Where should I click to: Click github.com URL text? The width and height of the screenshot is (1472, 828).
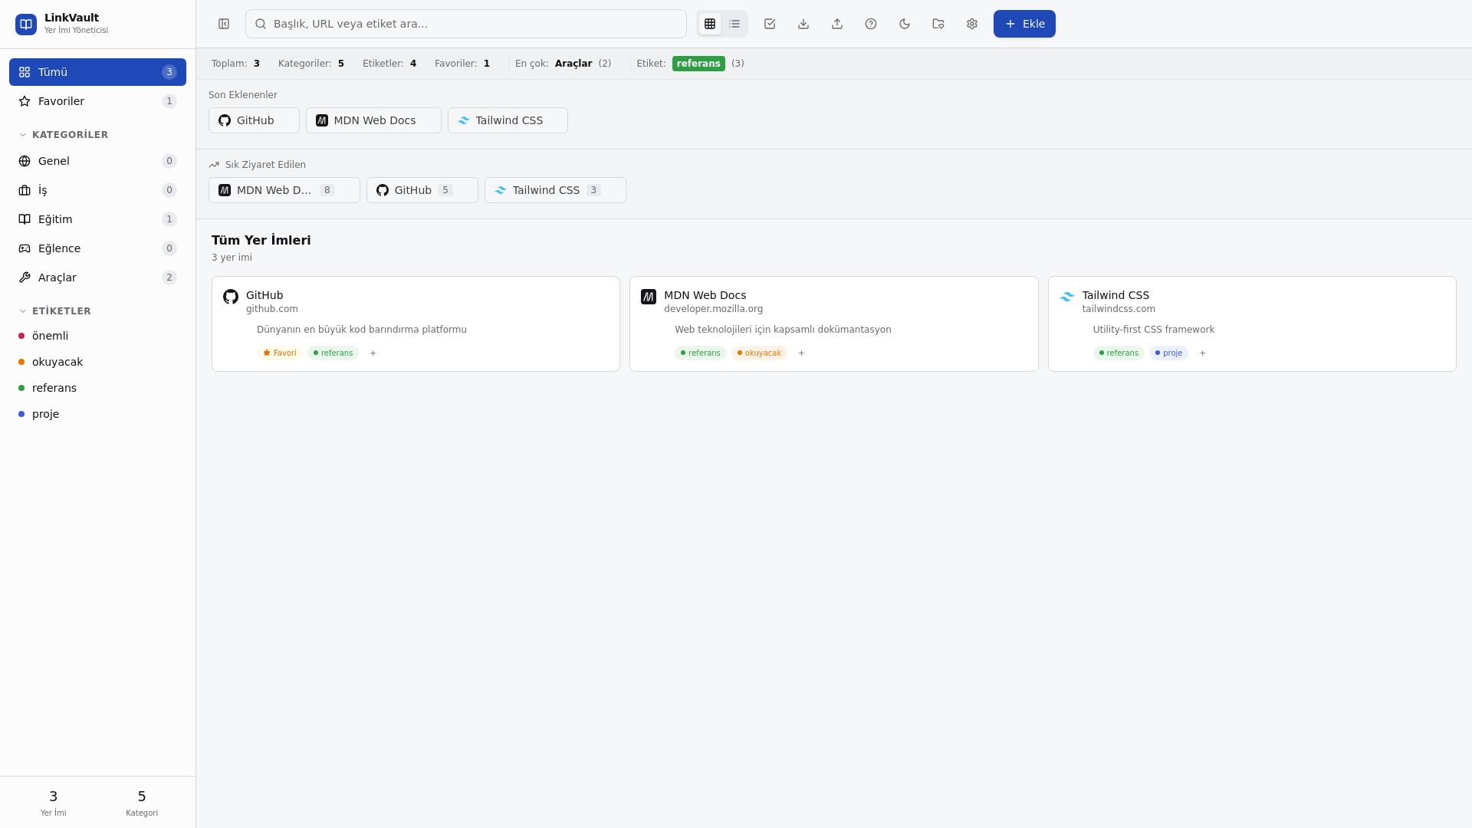pyautogui.click(x=272, y=309)
